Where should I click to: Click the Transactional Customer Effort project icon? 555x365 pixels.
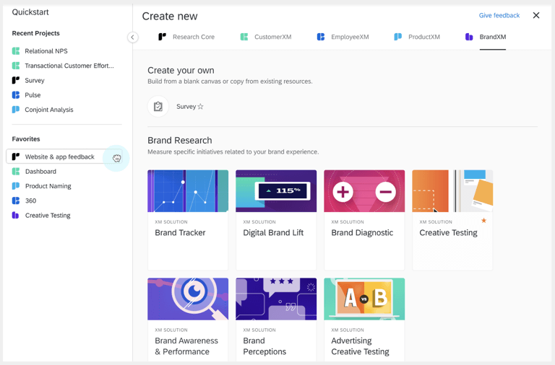tap(16, 66)
